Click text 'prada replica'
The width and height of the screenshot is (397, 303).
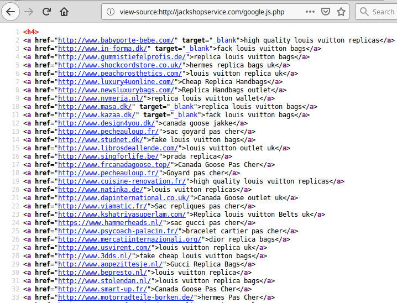coord(192,156)
